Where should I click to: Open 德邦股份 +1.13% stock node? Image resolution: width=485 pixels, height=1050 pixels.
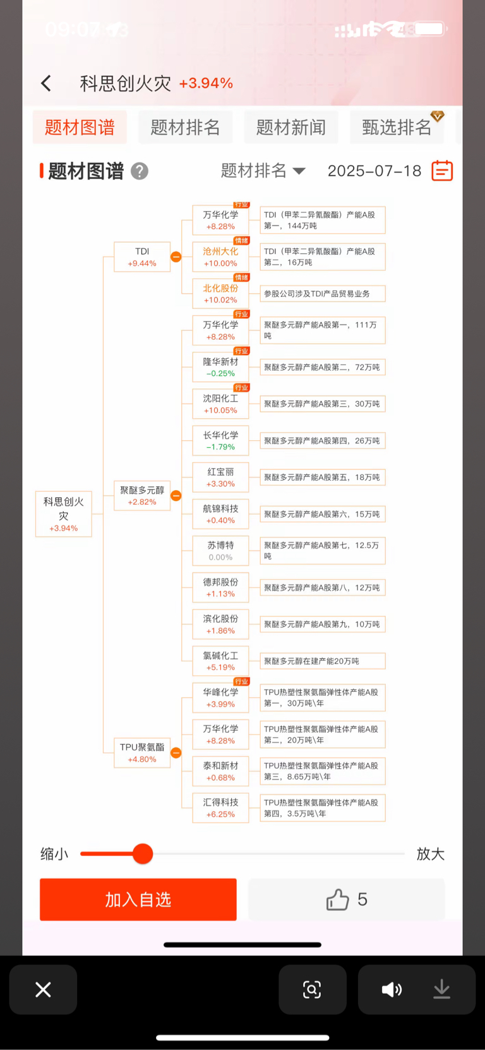tap(220, 588)
